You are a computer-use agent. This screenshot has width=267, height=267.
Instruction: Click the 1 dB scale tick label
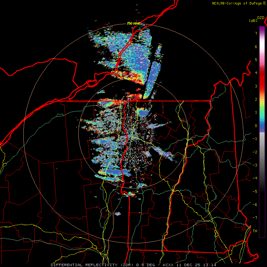coord(256,112)
